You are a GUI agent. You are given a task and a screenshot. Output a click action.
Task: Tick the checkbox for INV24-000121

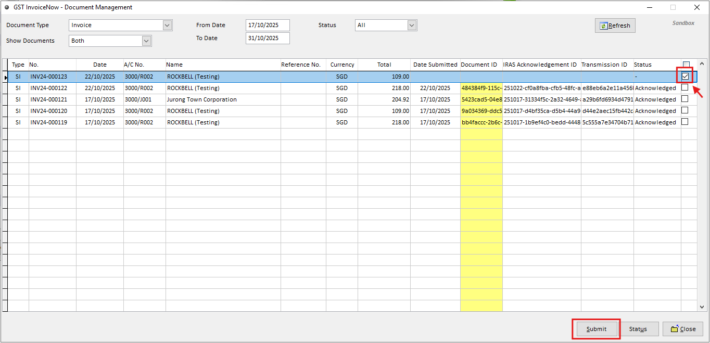(685, 99)
